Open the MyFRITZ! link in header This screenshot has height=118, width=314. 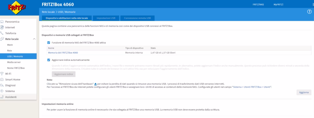point(278,5)
